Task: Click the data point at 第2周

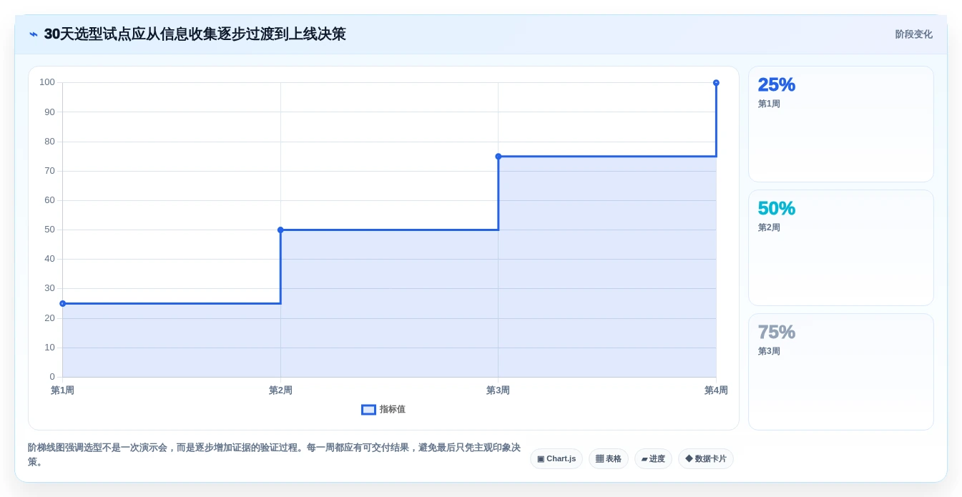Action: point(280,230)
